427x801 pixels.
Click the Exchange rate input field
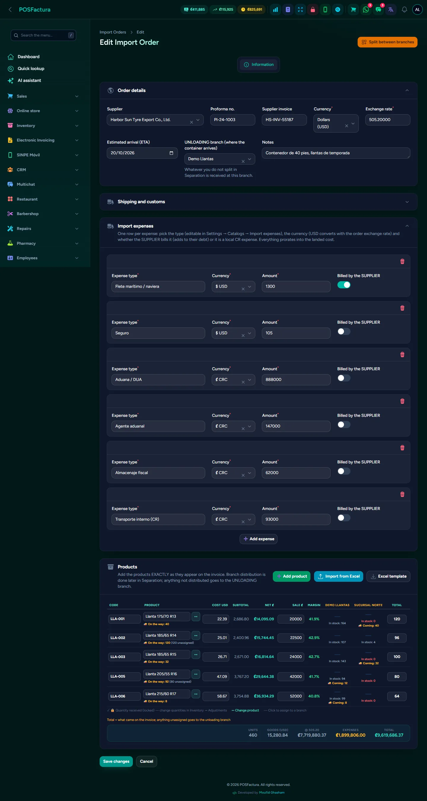(x=388, y=120)
